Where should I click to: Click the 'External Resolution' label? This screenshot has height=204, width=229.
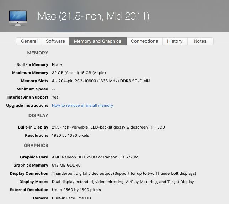pyautogui.click(x=29, y=190)
